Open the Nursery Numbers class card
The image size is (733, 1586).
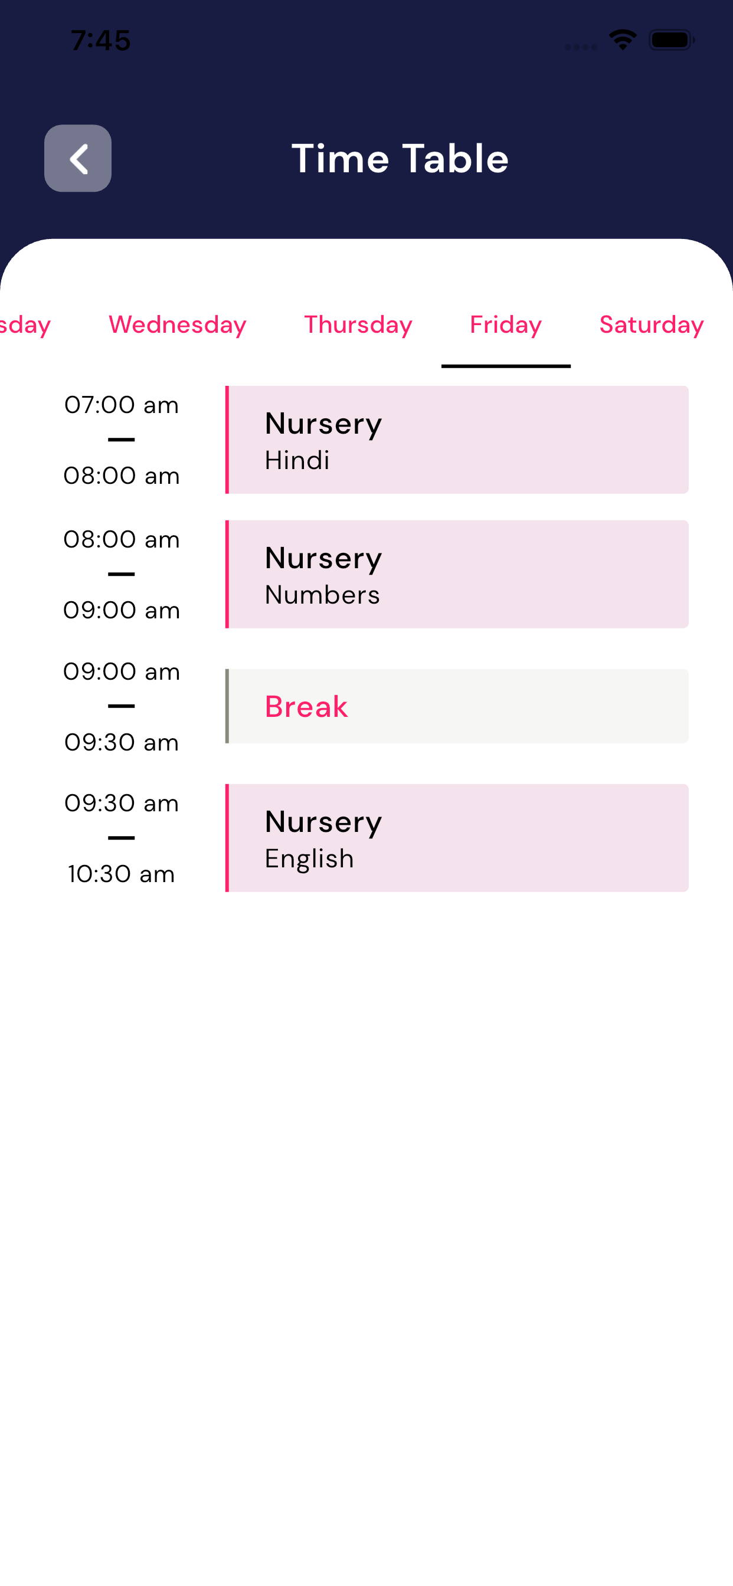(x=457, y=574)
